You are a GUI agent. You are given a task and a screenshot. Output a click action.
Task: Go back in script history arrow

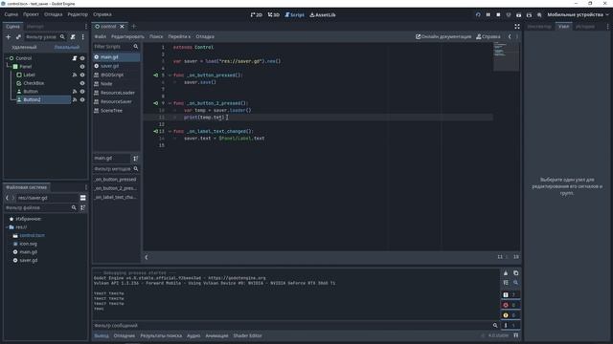[510, 36]
